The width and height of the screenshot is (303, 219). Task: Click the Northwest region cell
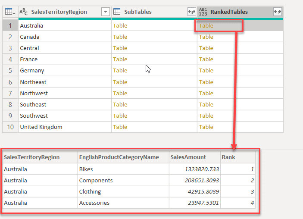[x=34, y=94]
